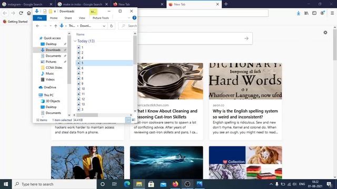
Task: Open Photos app from taskbar
Action: pyautogui.click(x=199, y=184)
